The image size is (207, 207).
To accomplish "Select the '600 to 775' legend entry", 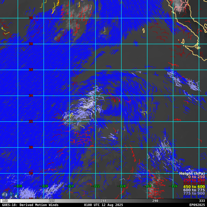I will (x=194, y=190).
